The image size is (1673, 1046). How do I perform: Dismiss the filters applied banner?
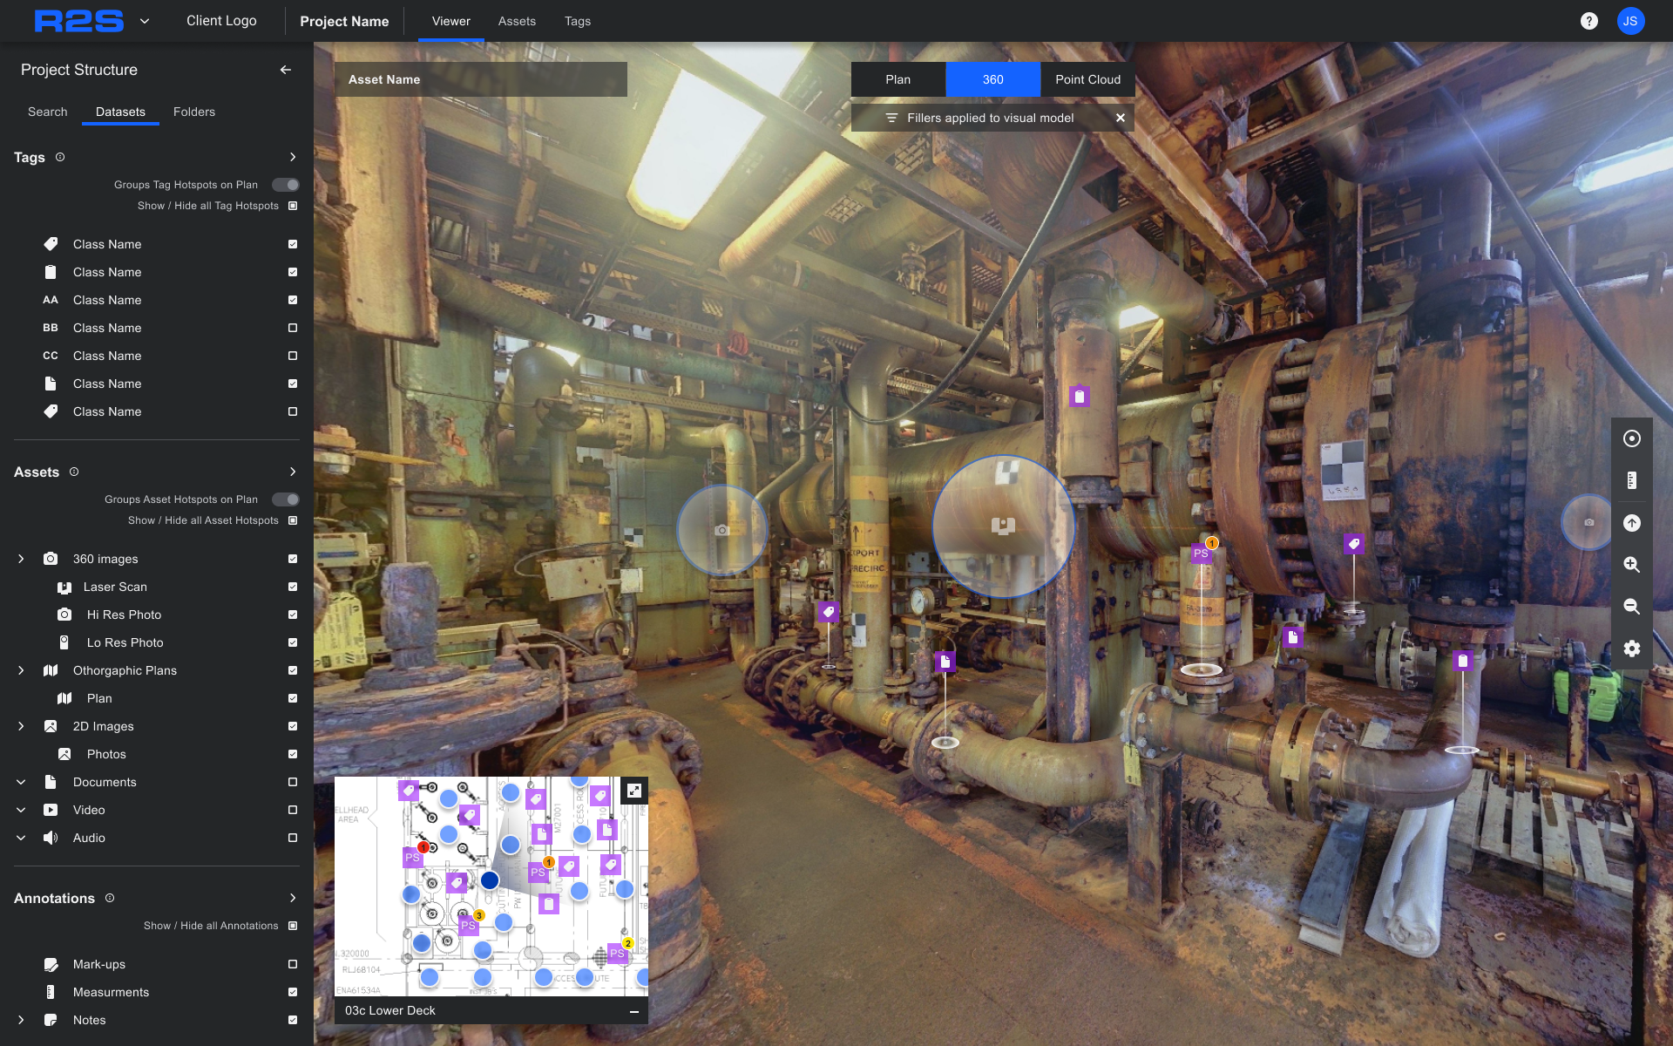click(1121, 118)
